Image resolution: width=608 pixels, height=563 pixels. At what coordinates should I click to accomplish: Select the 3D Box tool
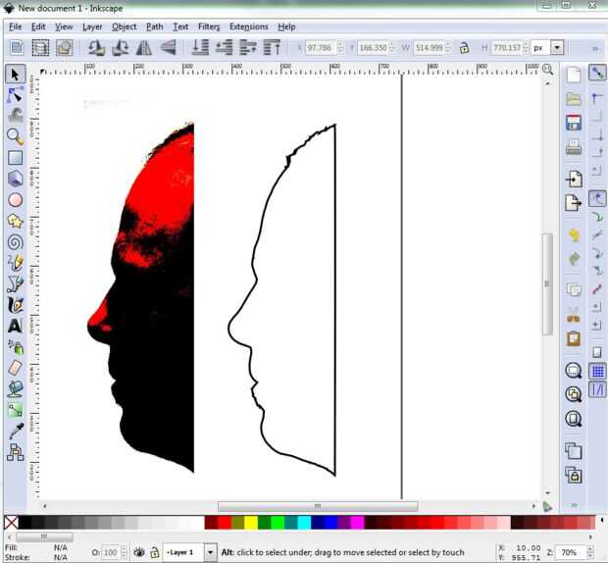pyautogui.click(x=15, y=179)
